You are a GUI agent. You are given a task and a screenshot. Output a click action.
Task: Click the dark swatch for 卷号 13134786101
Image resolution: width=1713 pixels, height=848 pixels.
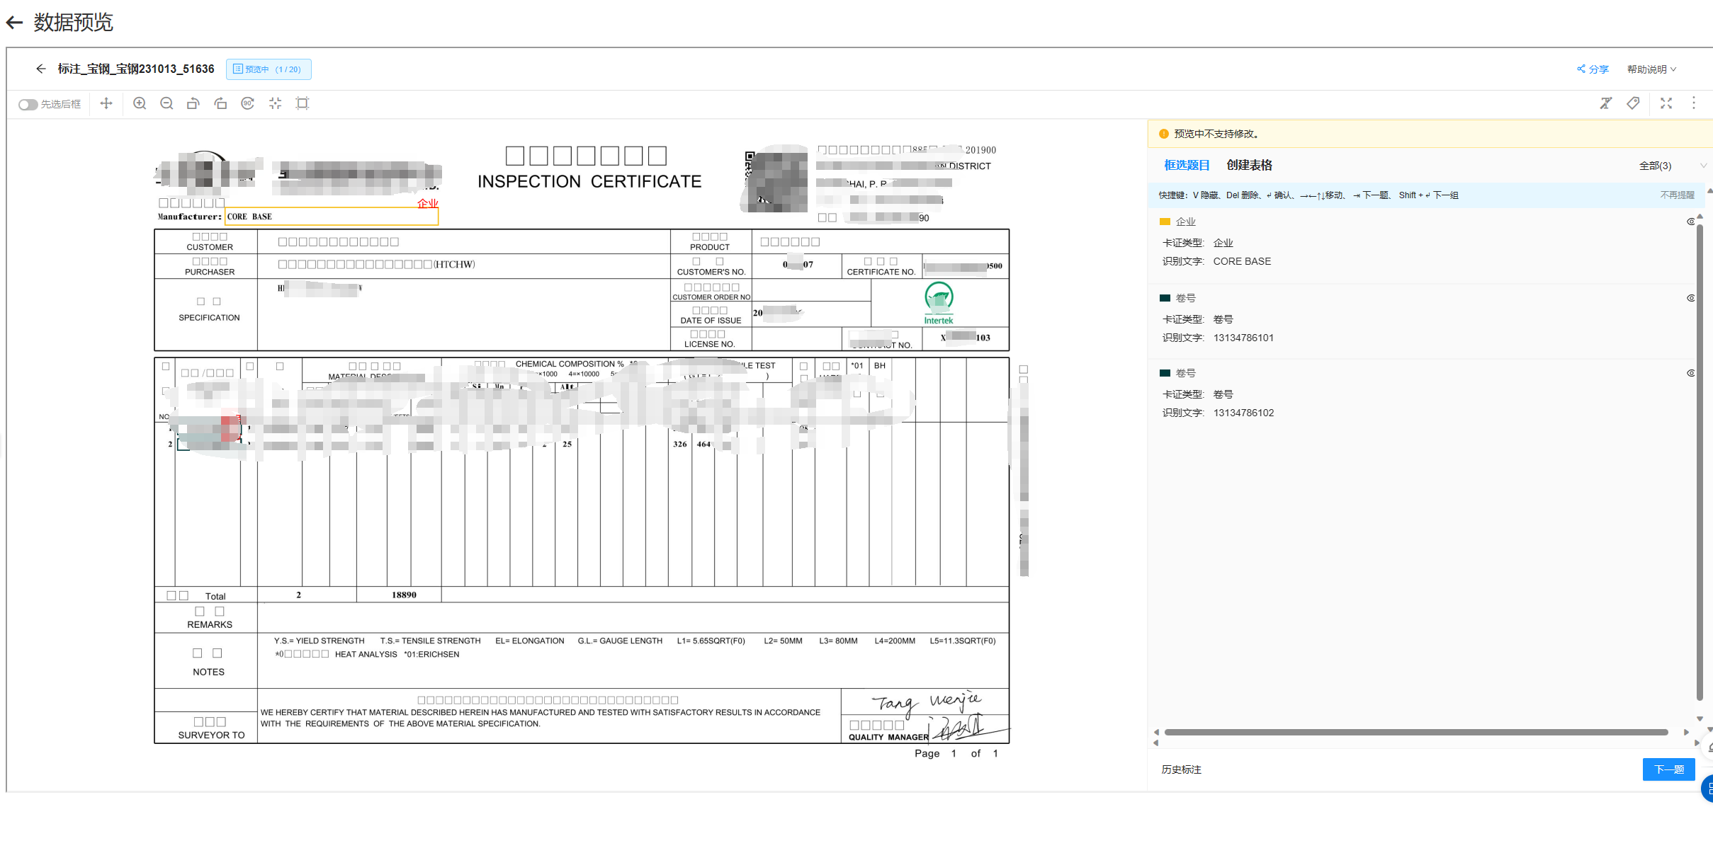1165,298
